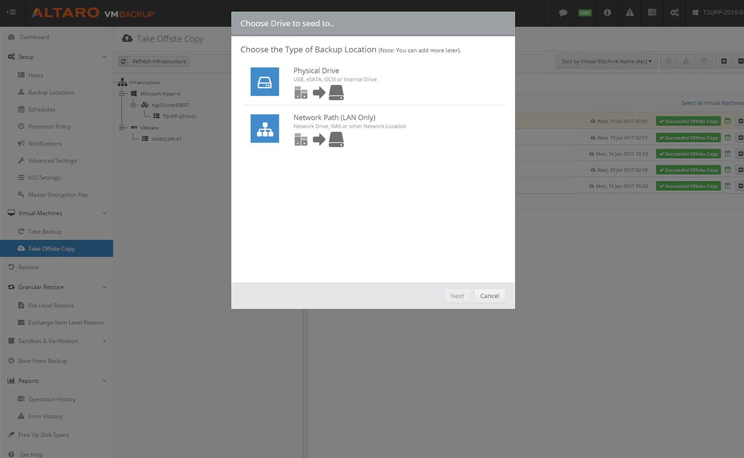
Task: Click the calendar filter toolbar icon
Action: 704,61
